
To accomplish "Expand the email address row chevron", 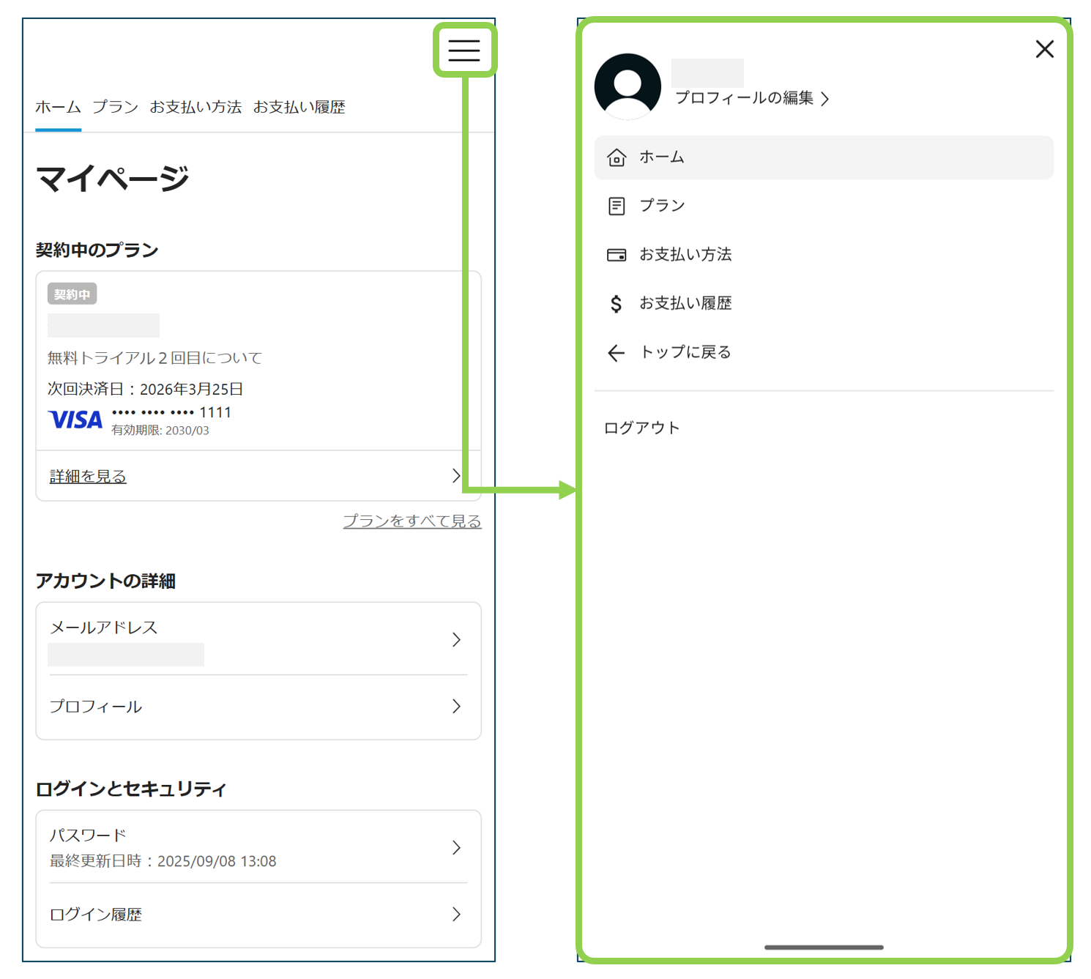I will [456, 640].
